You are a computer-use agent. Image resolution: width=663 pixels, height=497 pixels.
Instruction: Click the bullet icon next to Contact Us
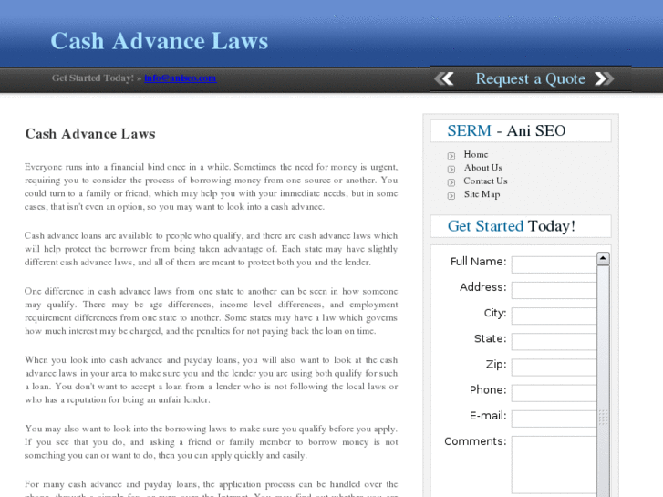tap(451, 182)
